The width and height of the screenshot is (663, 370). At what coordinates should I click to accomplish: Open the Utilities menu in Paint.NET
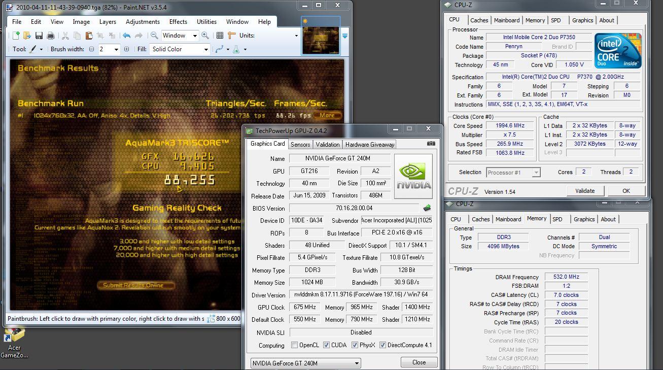[x=206, y=22]
